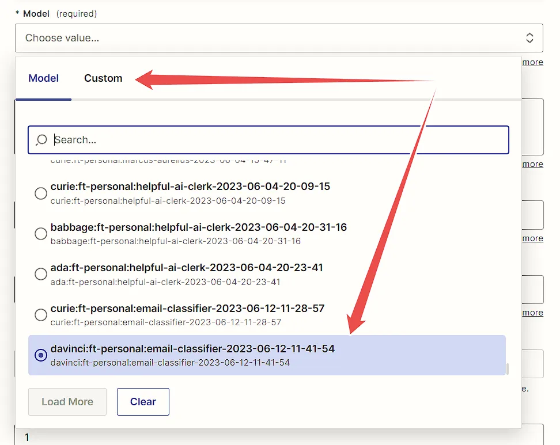The height and width of the screenshot is (445, 560).
Task: Select babbage helpful-ai-clerk radio button
Action: (41, 234)
